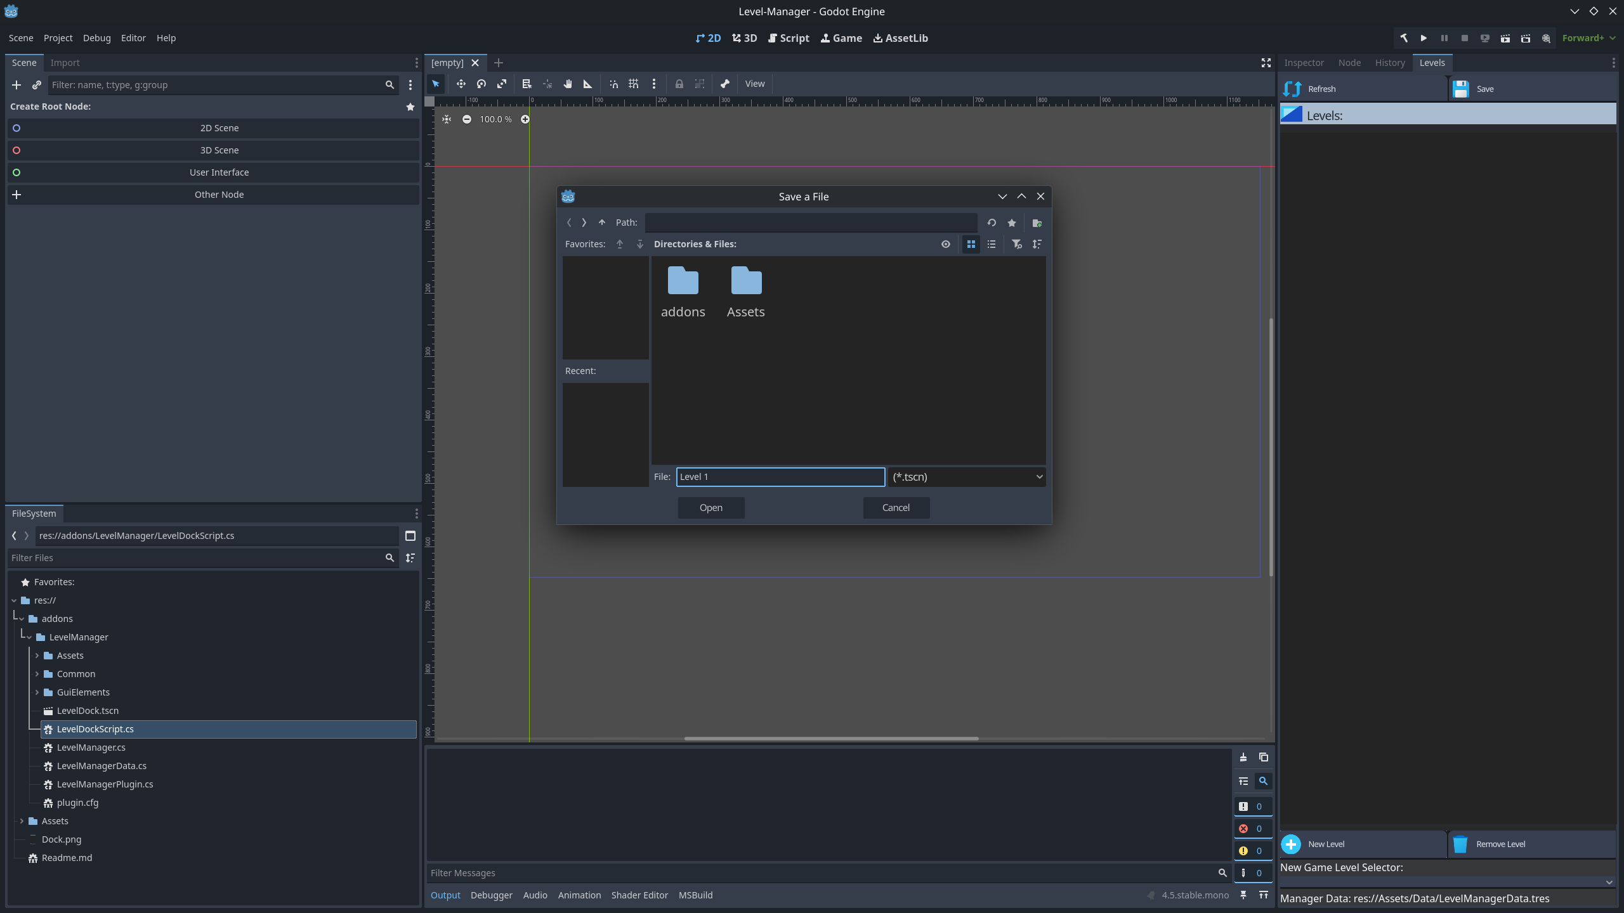Viewport: 1624px width, 913px height.
Task: Click the zoom out minus icon
Action: pyautogui.click(x=467, y=119)
